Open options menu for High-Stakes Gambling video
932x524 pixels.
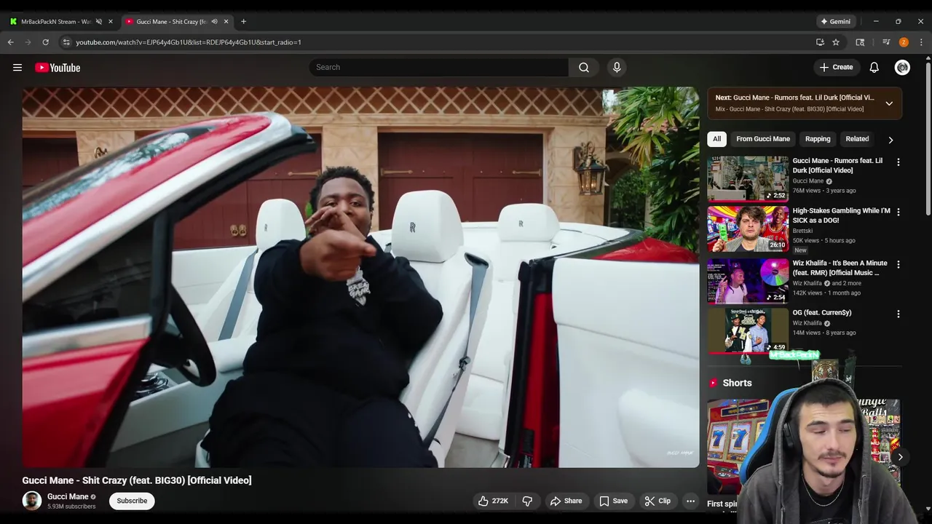(898, 212)
